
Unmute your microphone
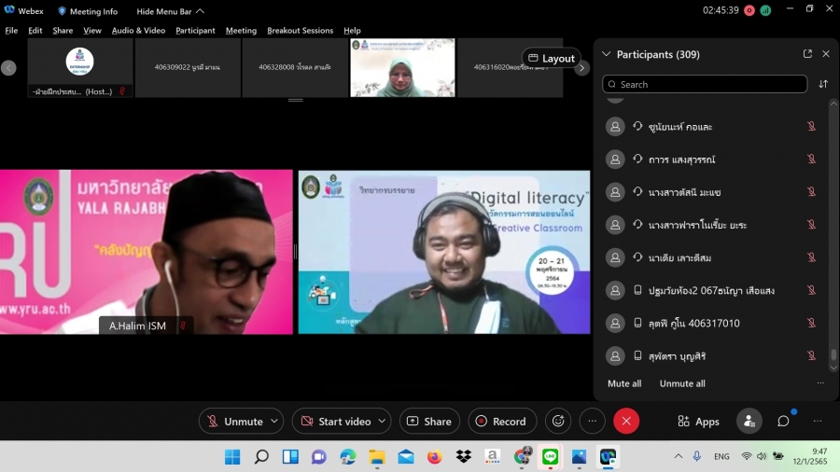pyautogui.click(x=234, y=421)
